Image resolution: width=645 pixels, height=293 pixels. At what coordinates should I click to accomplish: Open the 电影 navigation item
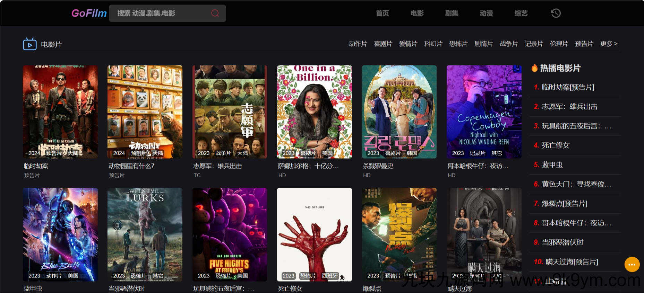[417, 13]
